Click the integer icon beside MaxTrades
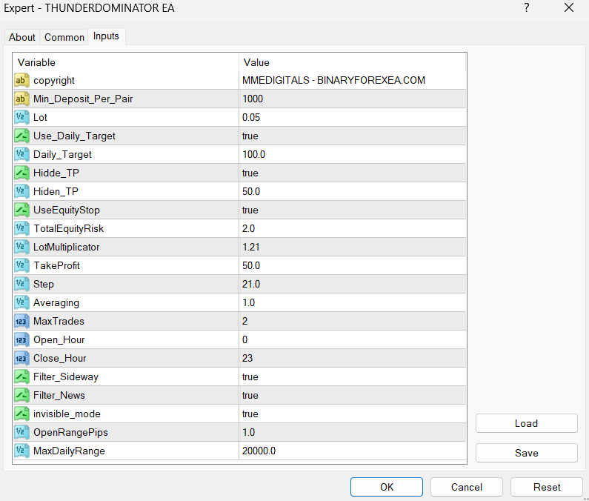 coord(21,321)
